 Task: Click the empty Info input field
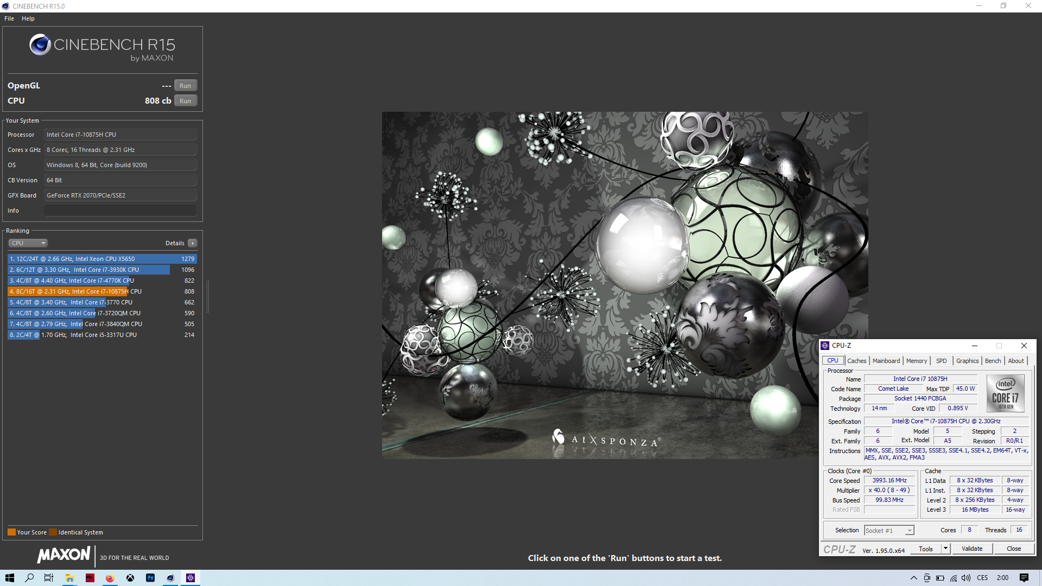click(120, 211)
